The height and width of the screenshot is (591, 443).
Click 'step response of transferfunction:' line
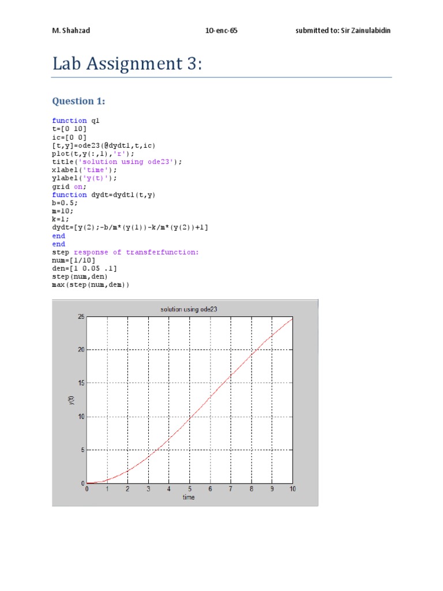[125, 252]
